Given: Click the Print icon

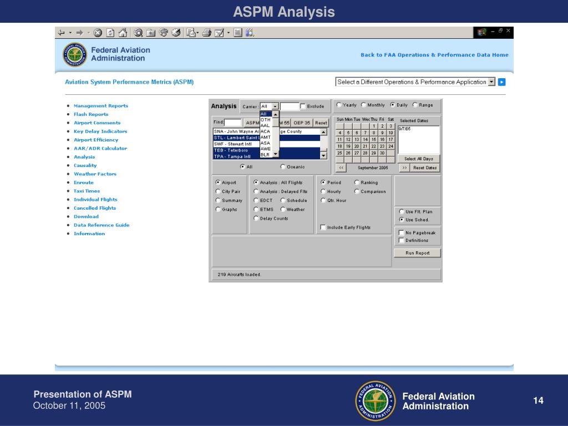Looking at the screenshot, I should (207, 33).
